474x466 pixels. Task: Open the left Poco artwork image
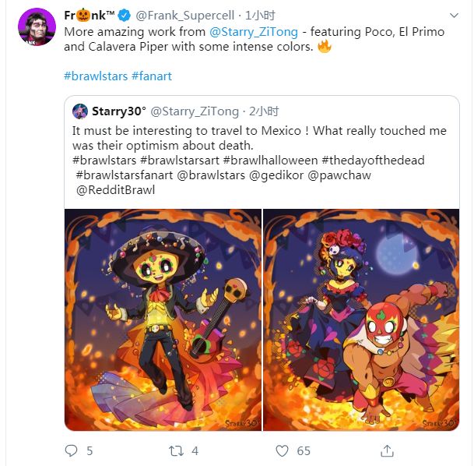coord(163,319)
